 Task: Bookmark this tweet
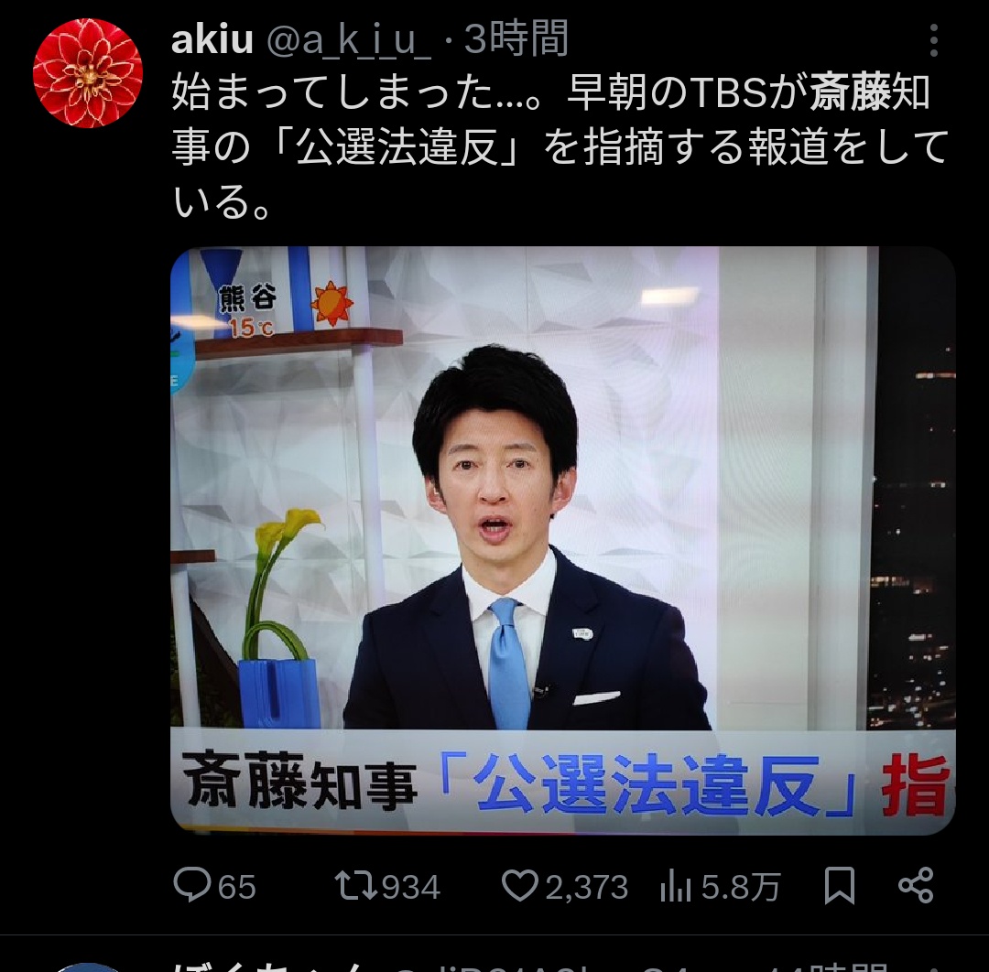840,885
